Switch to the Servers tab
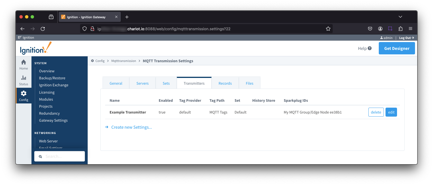Screen dimensions: 433x185 tap(142, 83)
